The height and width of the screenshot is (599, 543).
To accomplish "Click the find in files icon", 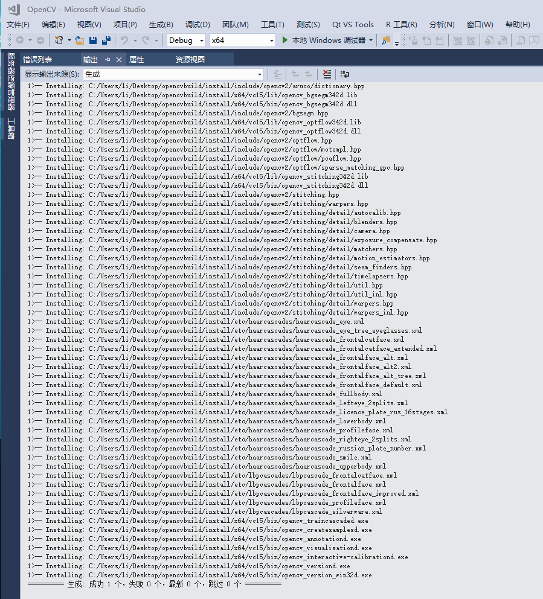I will 386,40.
